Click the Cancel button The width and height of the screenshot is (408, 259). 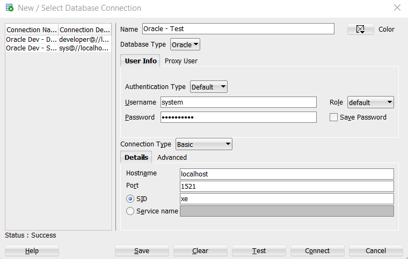tap(376, 250)
